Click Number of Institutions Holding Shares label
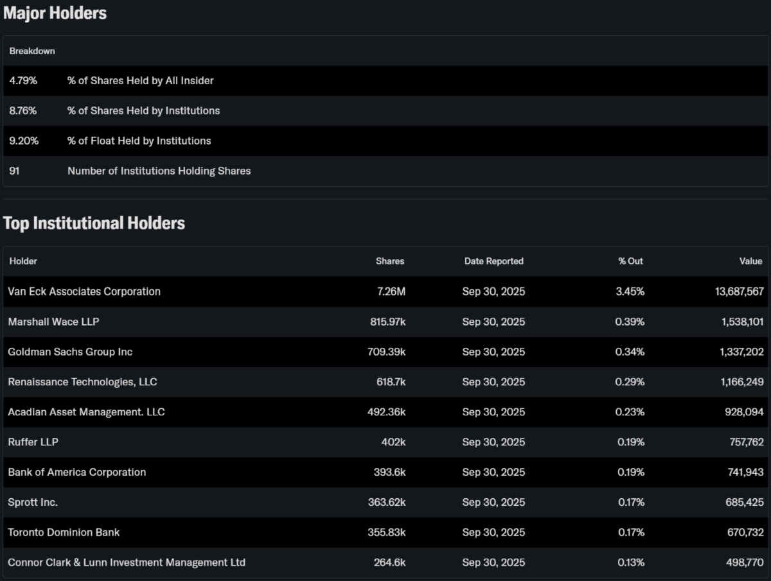Viewport: 771px width, 581px height. [x=159, y=171]
